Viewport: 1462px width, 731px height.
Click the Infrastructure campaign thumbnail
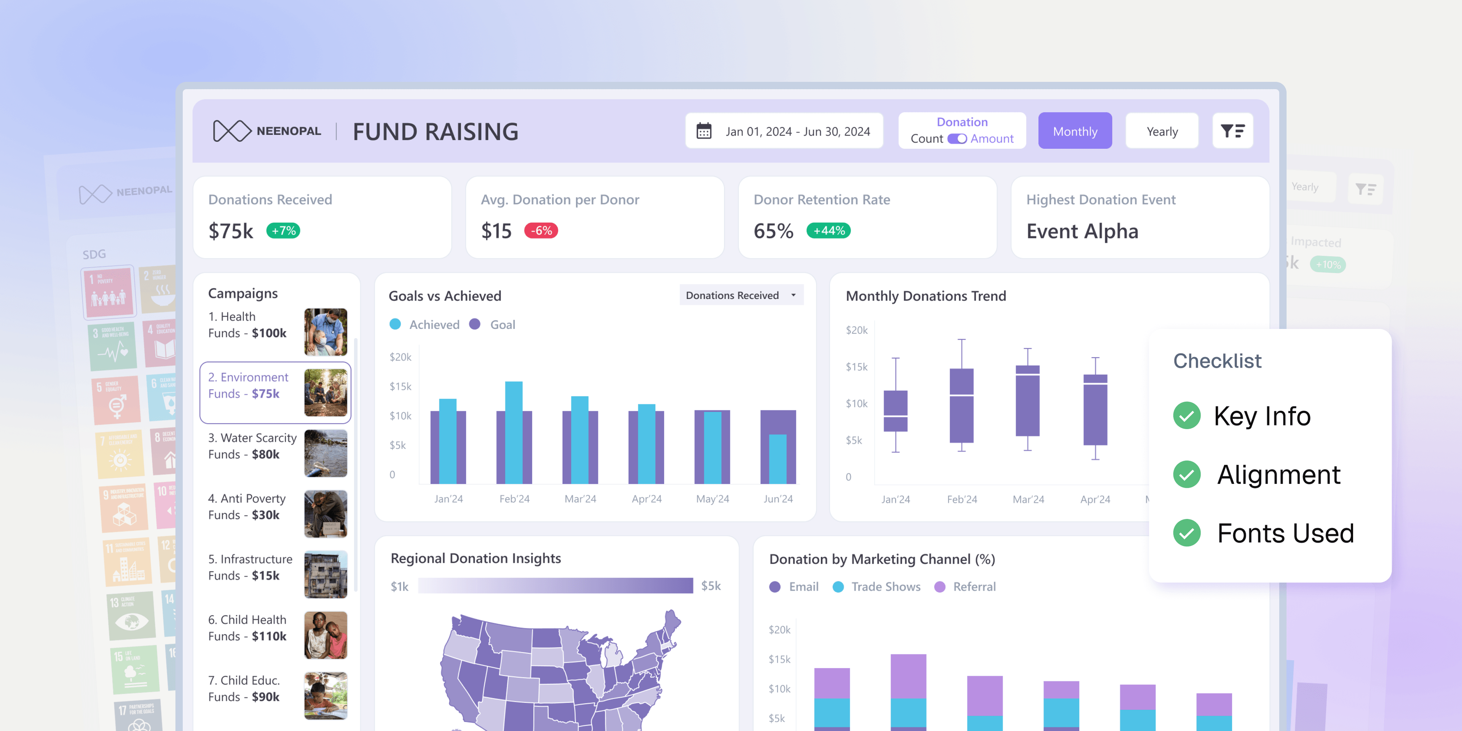click(325, 575)
